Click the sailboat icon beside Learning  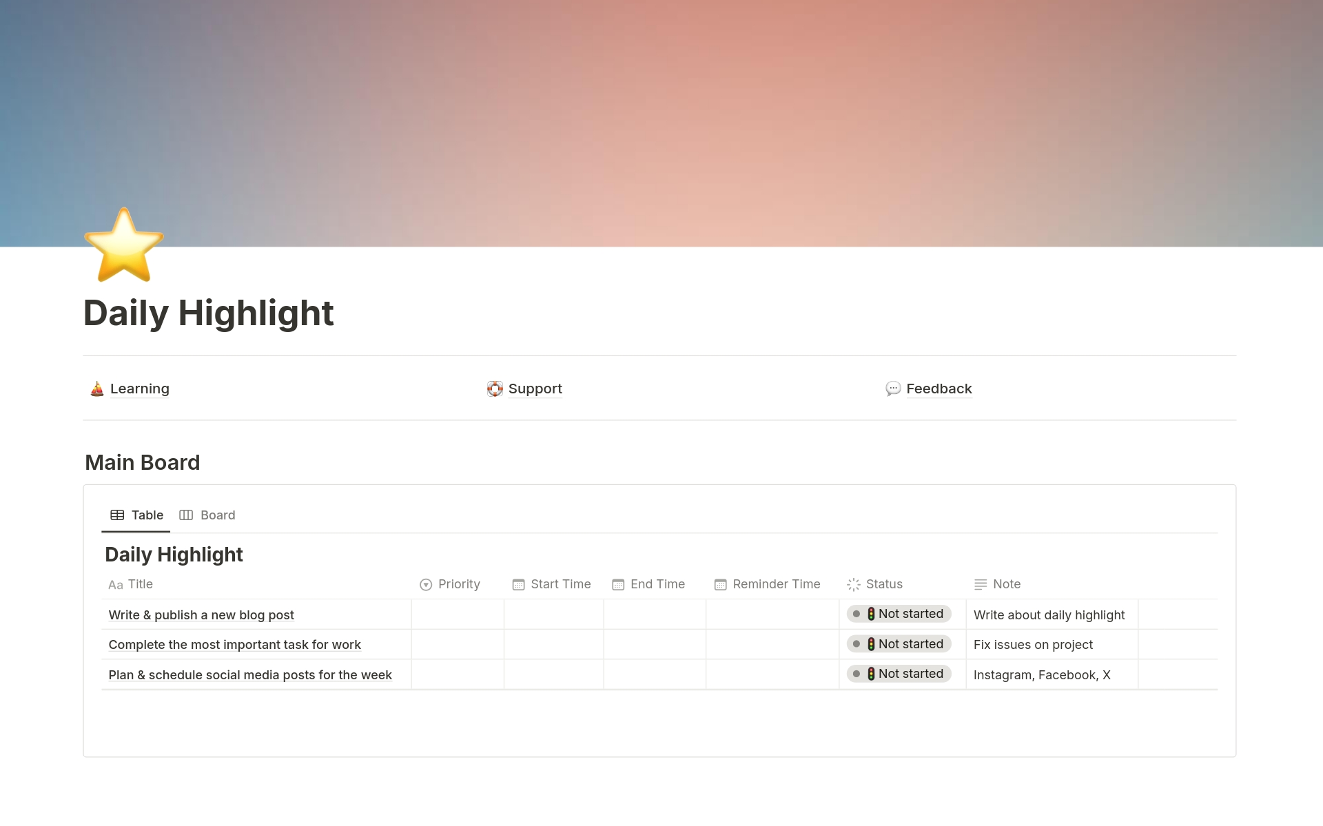[97, 389]
